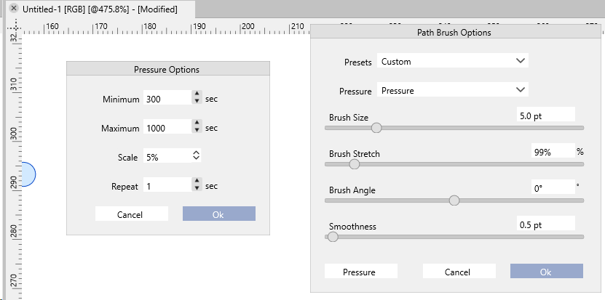Click the Smoothness slider handle
605x300 pixels.
[333, 237]
